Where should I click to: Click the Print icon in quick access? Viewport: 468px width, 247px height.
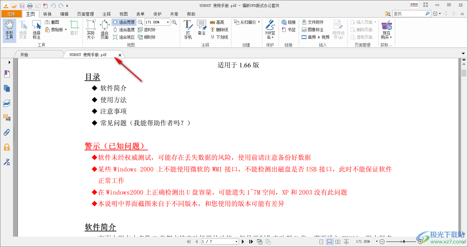pyautogui.click(x=30, y=6)
